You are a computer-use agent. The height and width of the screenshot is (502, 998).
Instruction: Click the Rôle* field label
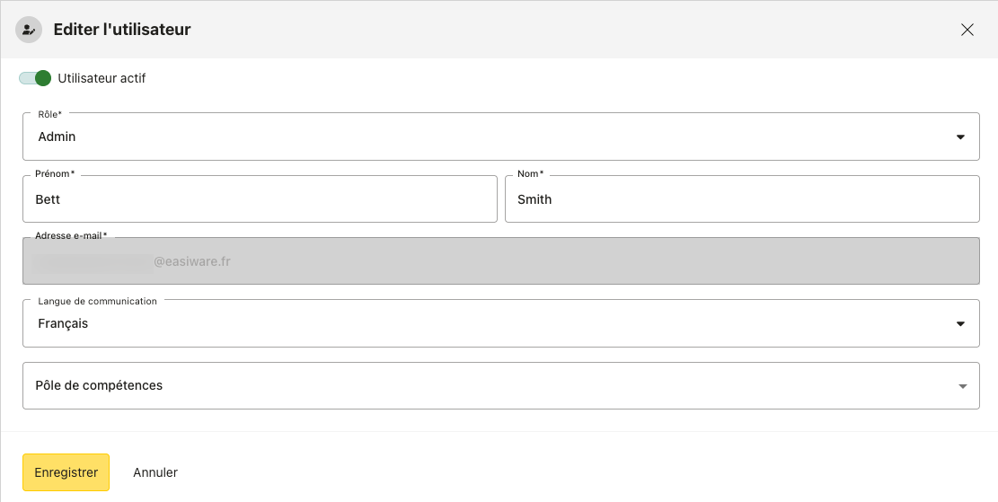[x=50, y=114]
